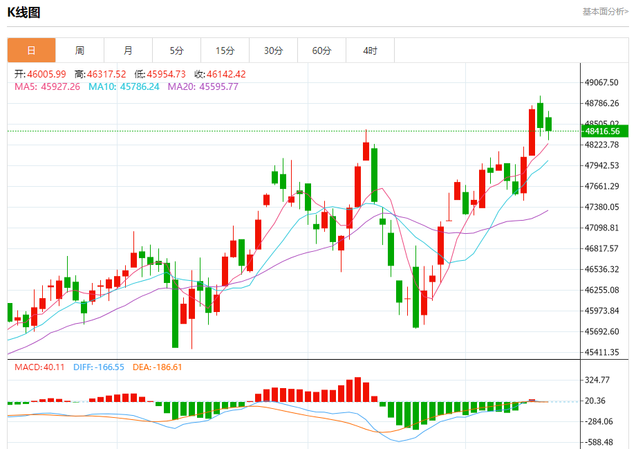Screen dimensions: 636x449
Task: Click the 47661.29 price axis label
Action: (601, 186)
